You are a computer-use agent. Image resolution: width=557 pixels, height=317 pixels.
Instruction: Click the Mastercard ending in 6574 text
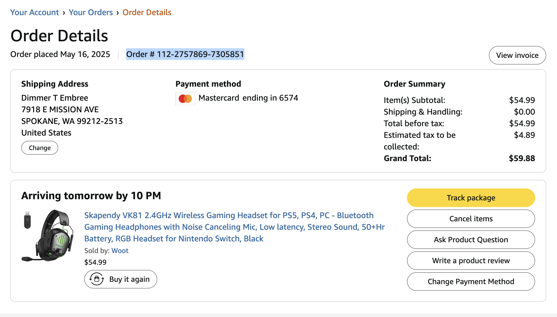coord(248,98)
